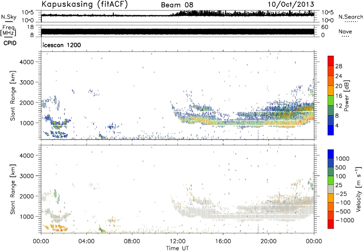Click the power panel "Slant Range [km]" title
Screen dimensions: 363x251
(x=13, y=96)
